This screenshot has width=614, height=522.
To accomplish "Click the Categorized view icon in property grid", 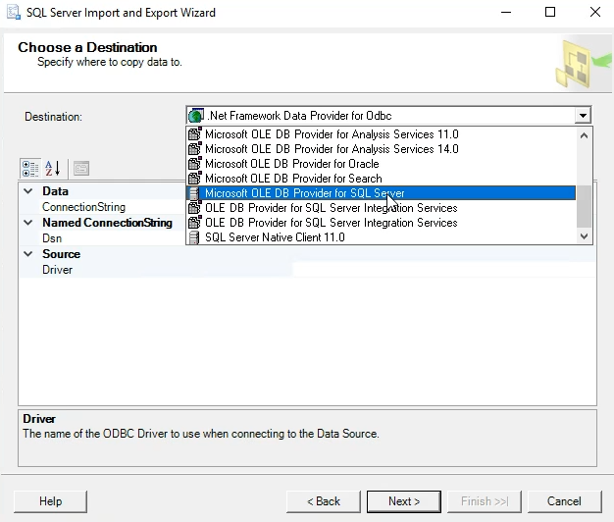I will tap(30, 169).
